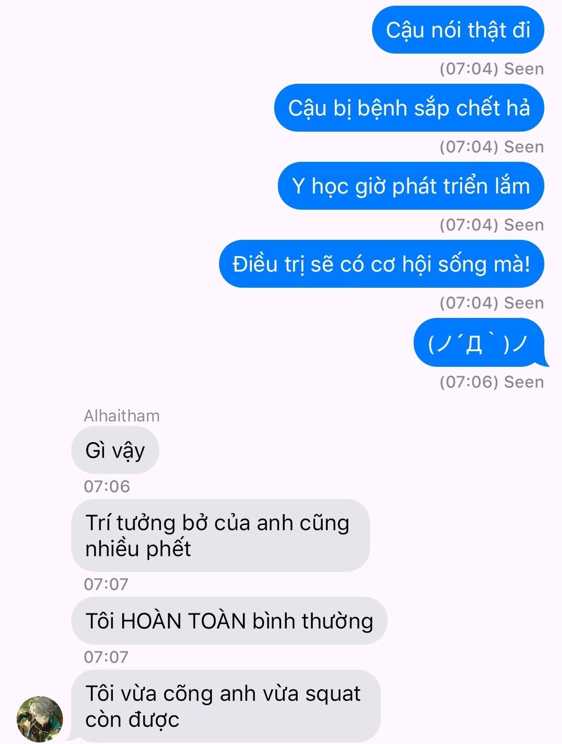Tap the 07:07 timestamp below 'nhiều phết' message
This screenshot has width=562, height=744.
[106, 584]
